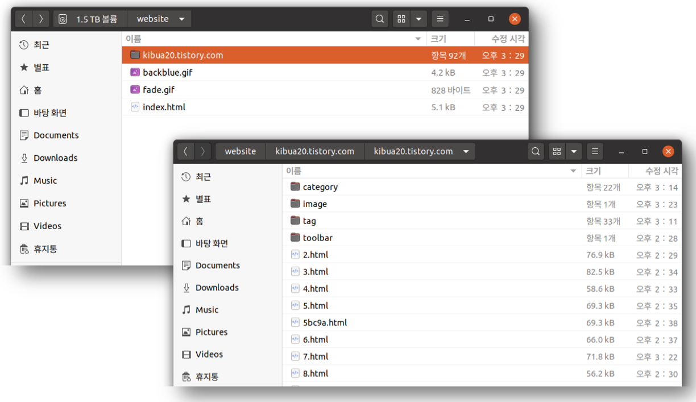Open Documents in front window sidebar
696x402 pixels.
pos(228,266)
